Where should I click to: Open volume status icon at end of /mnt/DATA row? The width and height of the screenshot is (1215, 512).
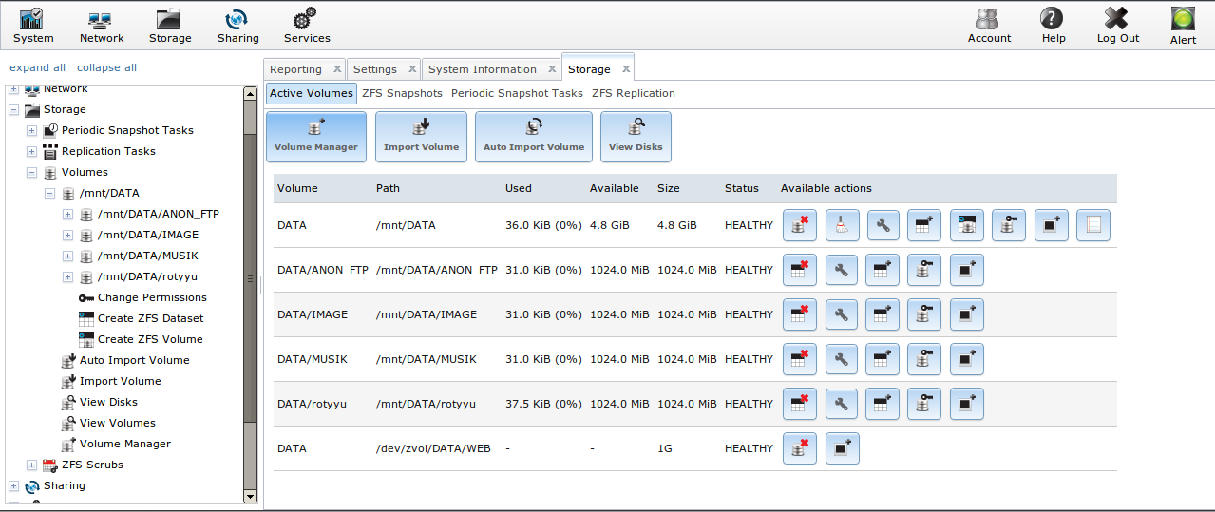tap(1092, 225)
